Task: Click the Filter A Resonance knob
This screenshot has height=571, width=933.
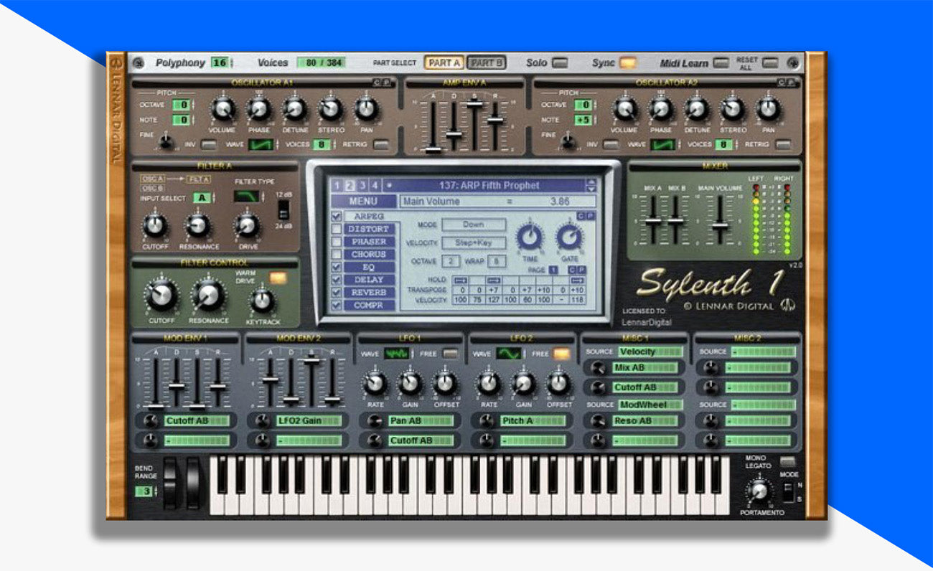Action: [197, 225]
